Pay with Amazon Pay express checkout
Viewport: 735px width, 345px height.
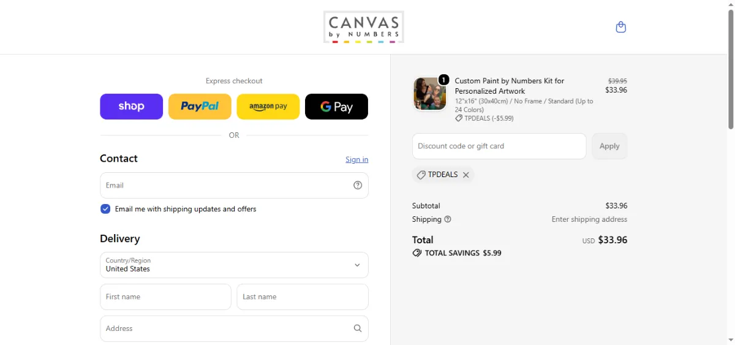pos(268,107)
